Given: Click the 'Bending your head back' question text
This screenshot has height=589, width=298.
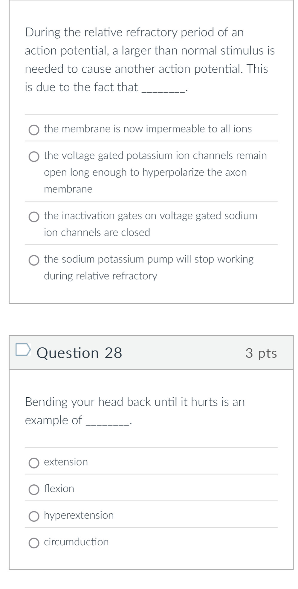Looking at the screenshot, I should [135, 411].
